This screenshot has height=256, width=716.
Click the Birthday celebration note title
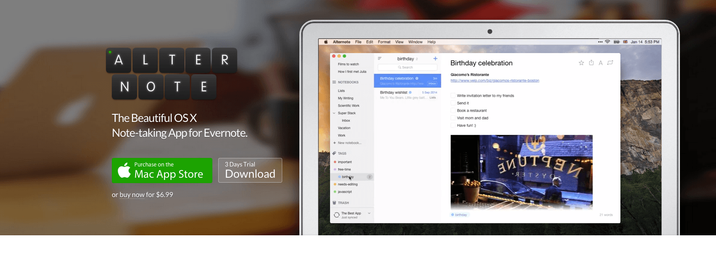[481, 63]
